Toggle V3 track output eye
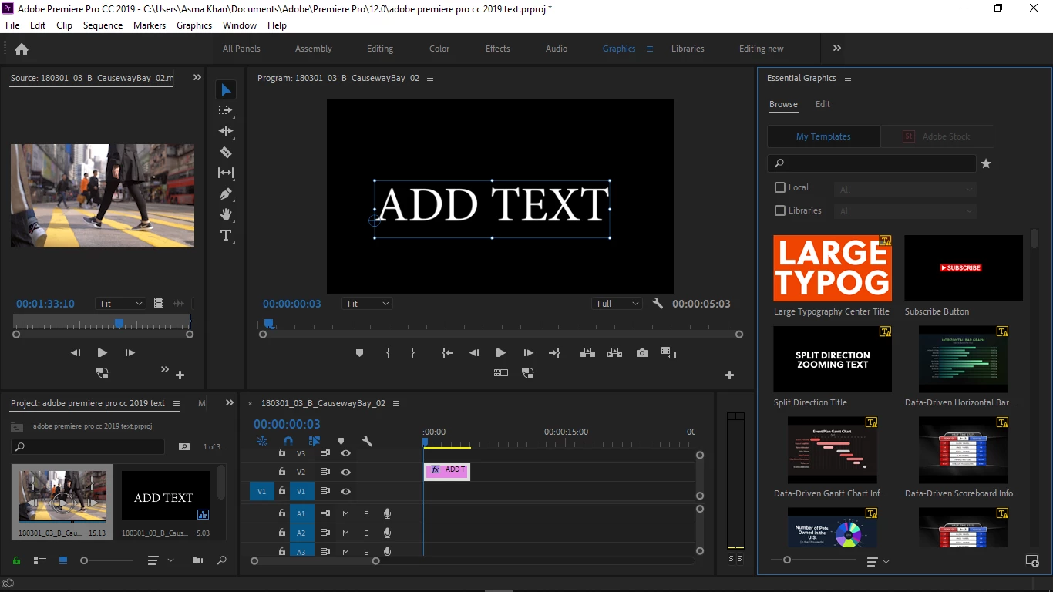The image size is (1053, 592). [346, 453]
